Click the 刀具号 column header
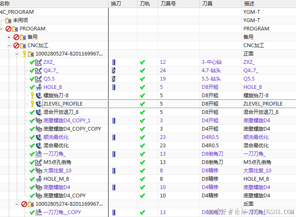Image resolution: width=296 pixels, height=217 pixels. pyautogui.click(x=179, y=4)
